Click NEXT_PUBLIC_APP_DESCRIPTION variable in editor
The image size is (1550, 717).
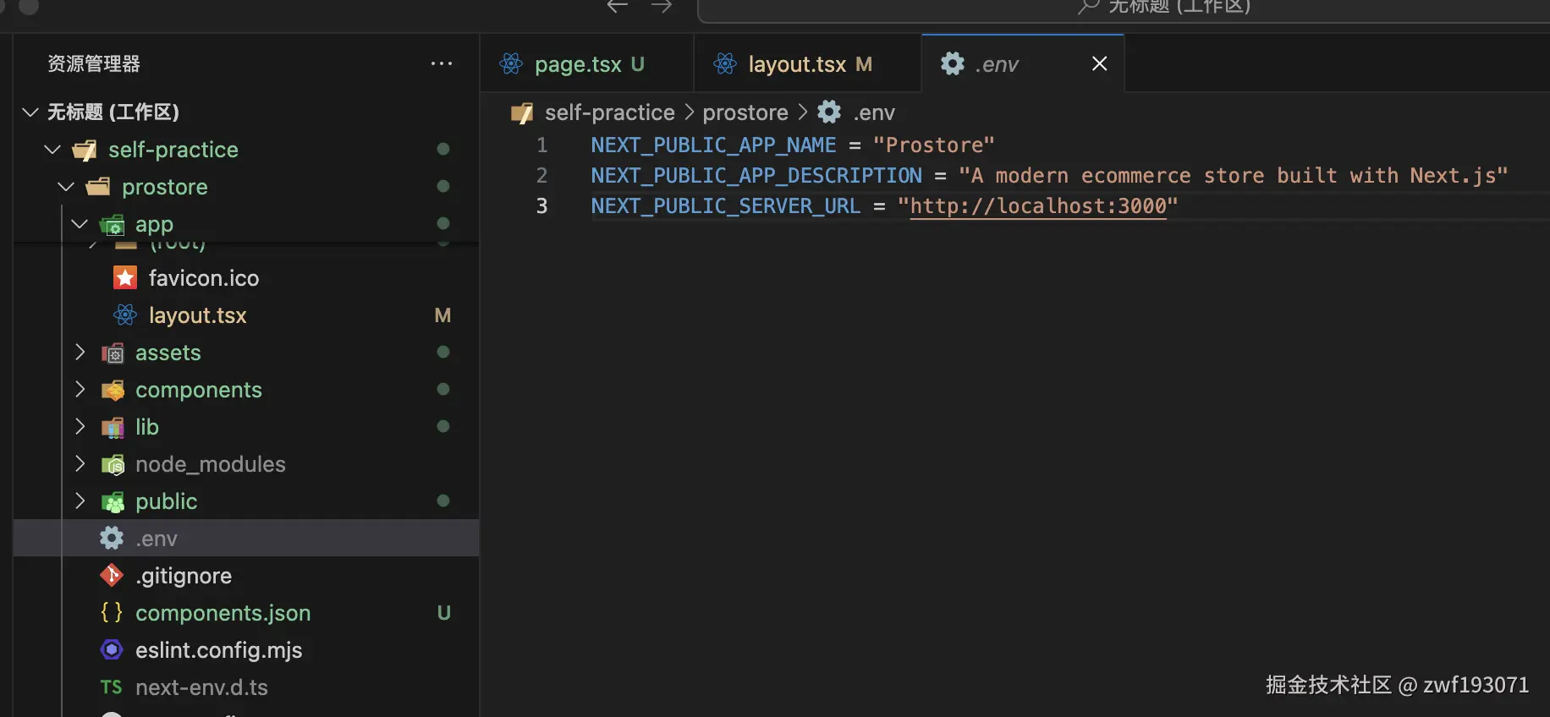point(756,176)
